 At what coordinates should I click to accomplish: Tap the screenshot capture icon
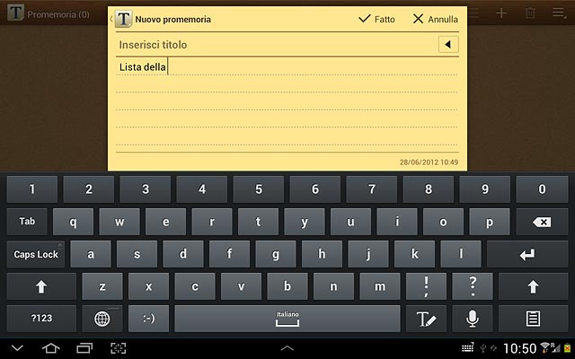click(118, 348)
